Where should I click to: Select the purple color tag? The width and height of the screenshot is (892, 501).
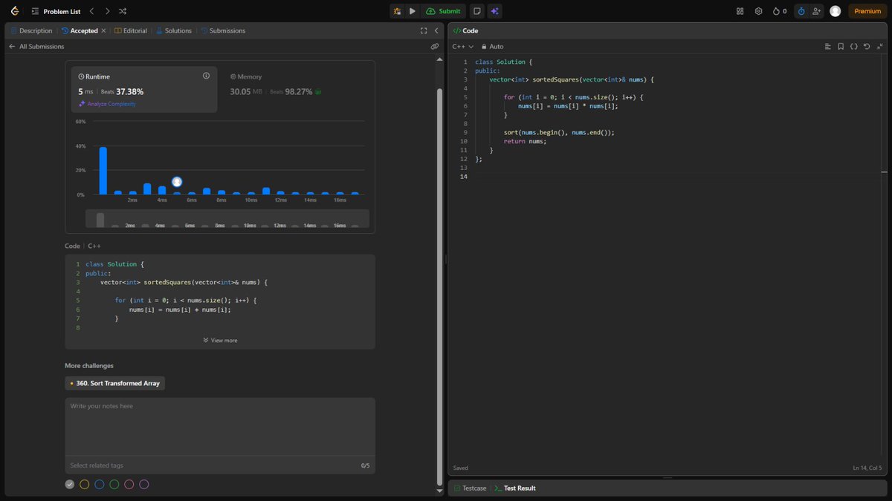pyautogui.click(x=144, y=484)
